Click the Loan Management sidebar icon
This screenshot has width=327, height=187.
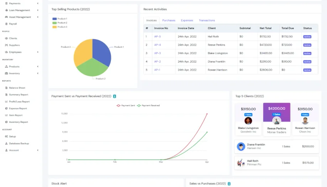7,10
